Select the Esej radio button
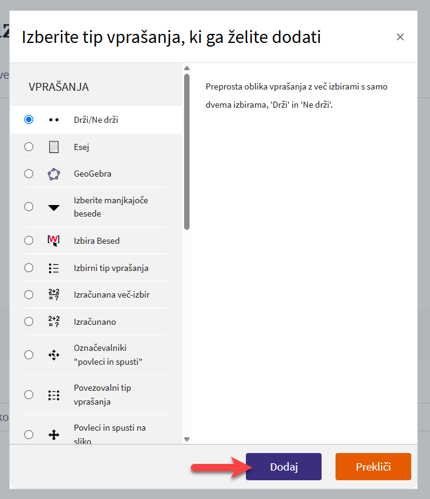Screen dimensions: 430x499 pyautogui.click(x=28, y=147)
